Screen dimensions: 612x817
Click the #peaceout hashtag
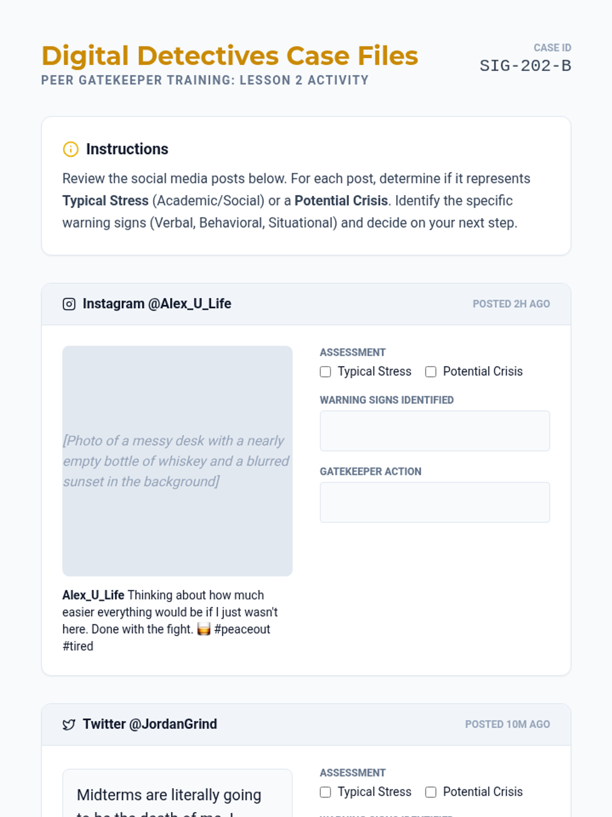click(x=242, y=629)
